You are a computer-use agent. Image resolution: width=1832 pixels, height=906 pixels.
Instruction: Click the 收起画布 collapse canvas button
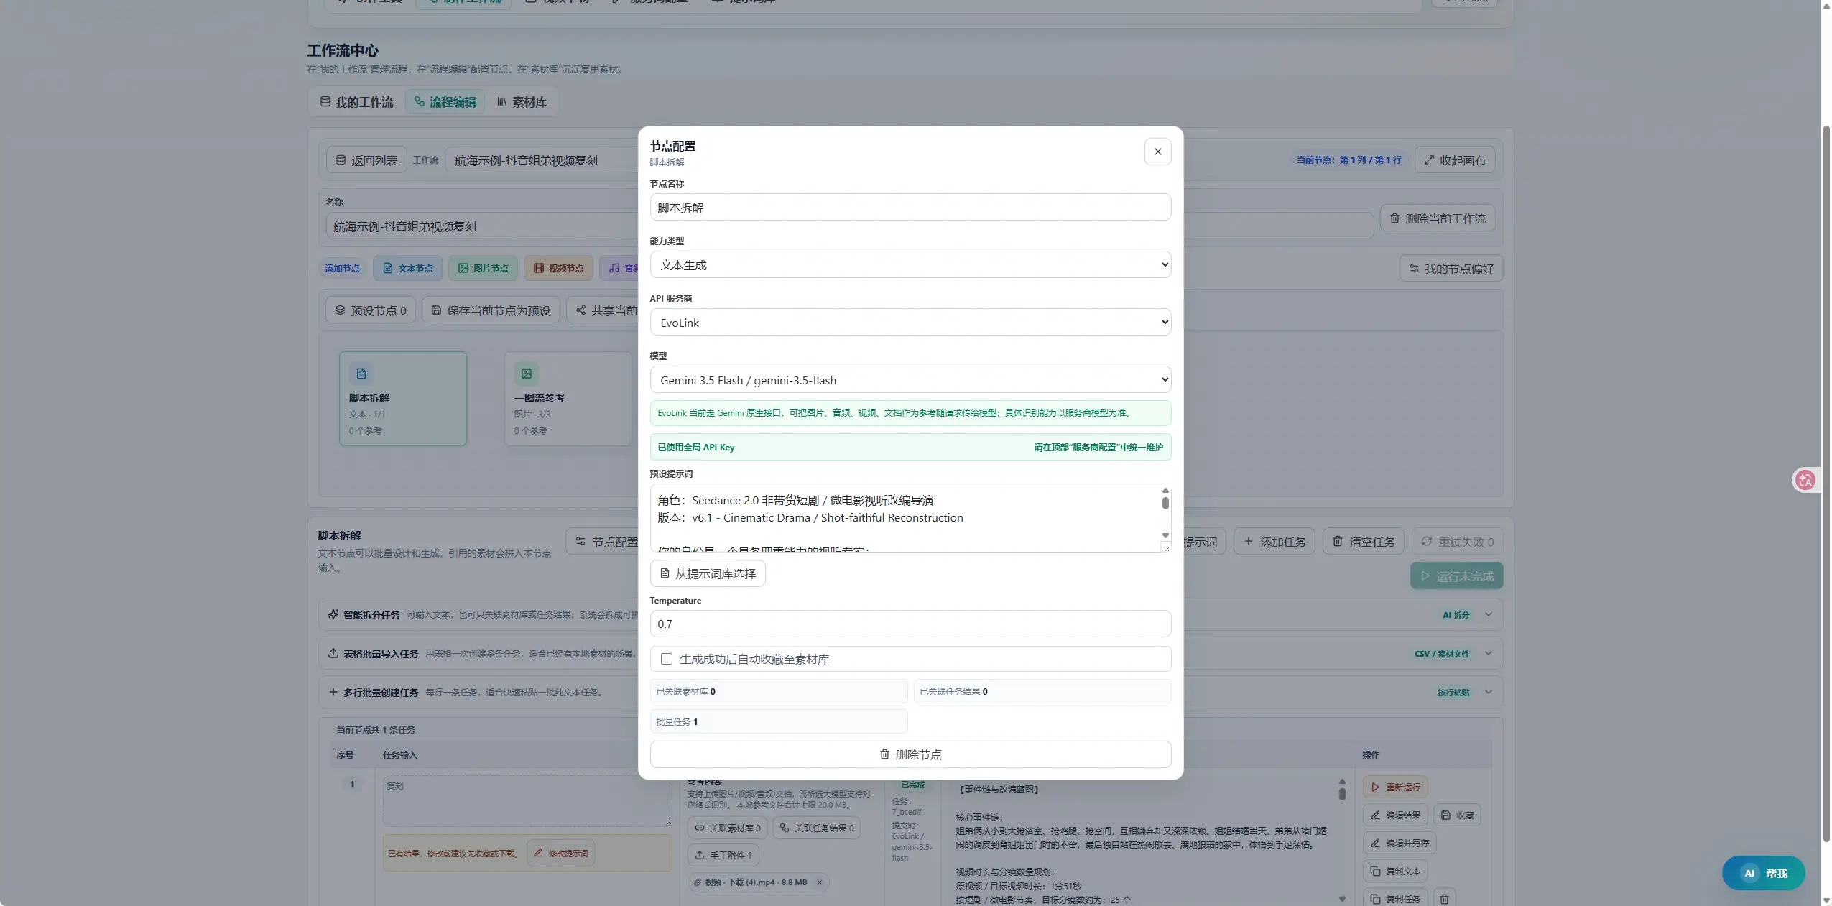pyautogui.click(x=1455, y=160)
